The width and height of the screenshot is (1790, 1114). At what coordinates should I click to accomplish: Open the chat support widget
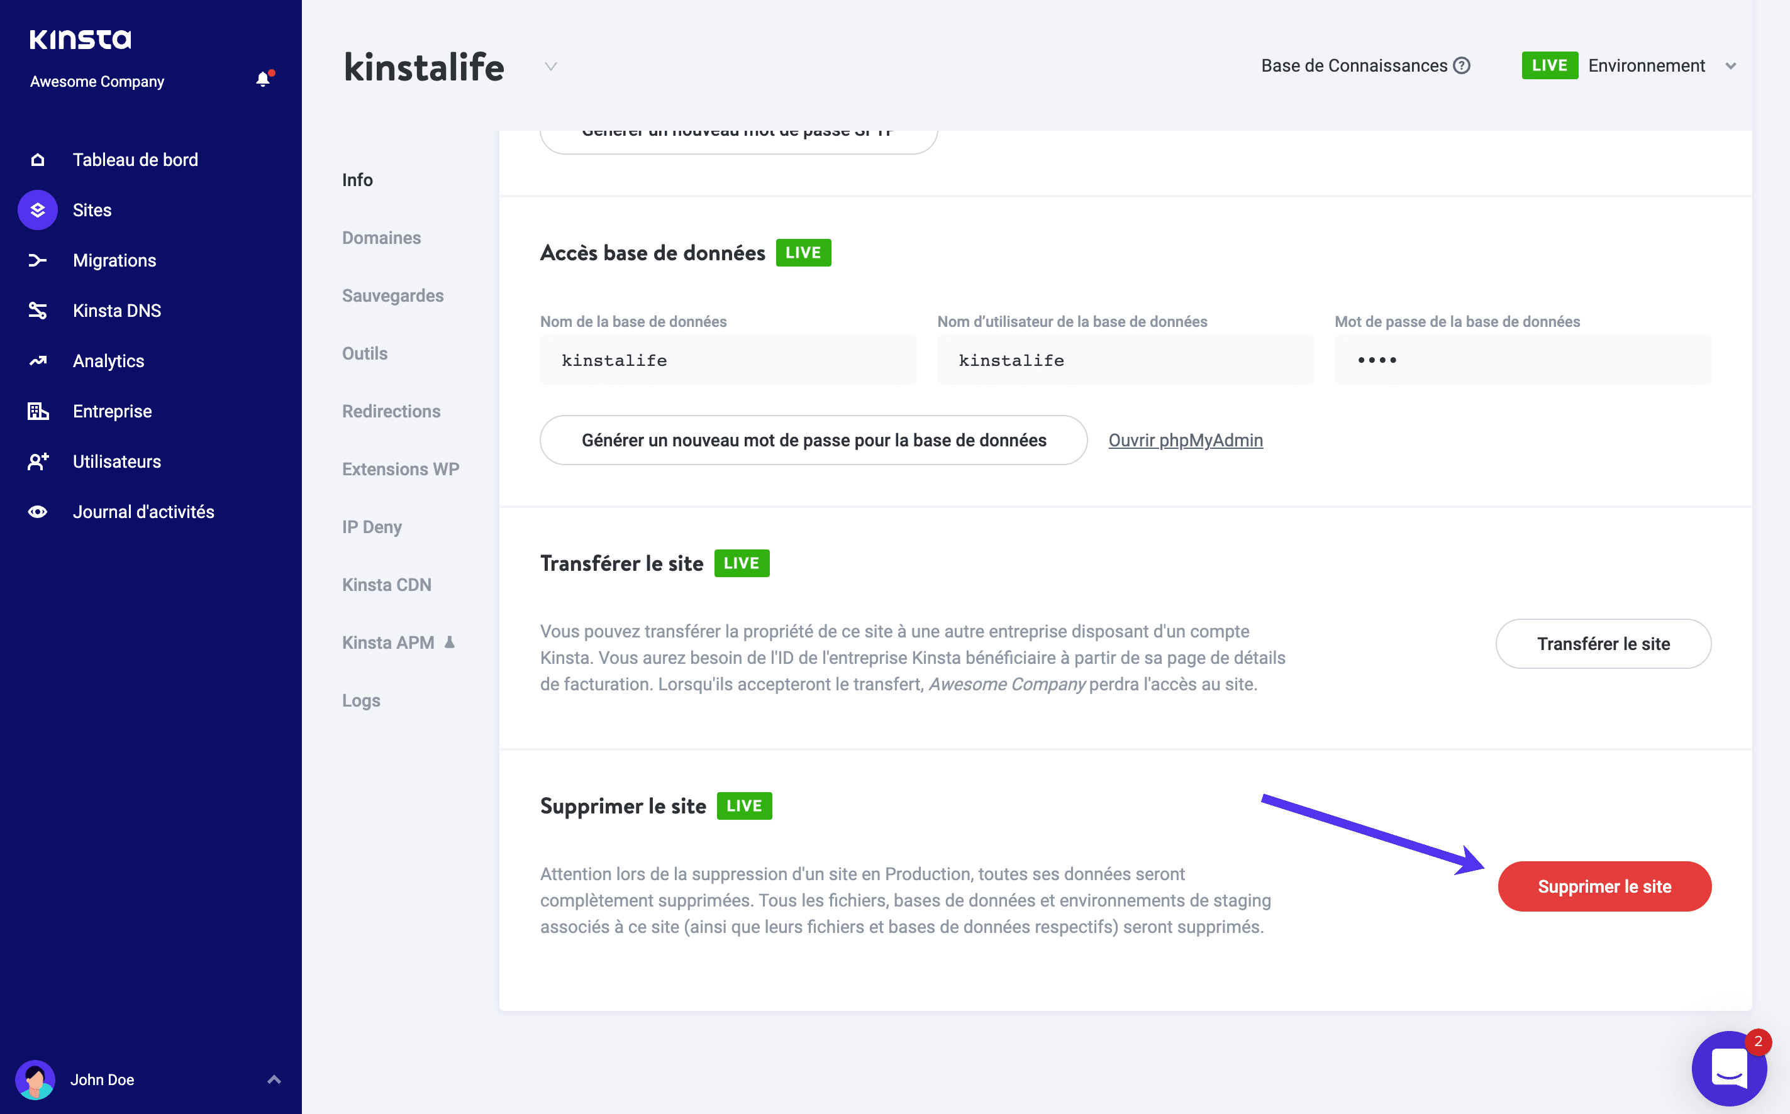pyautogui.click(x=1729, y=1067)
